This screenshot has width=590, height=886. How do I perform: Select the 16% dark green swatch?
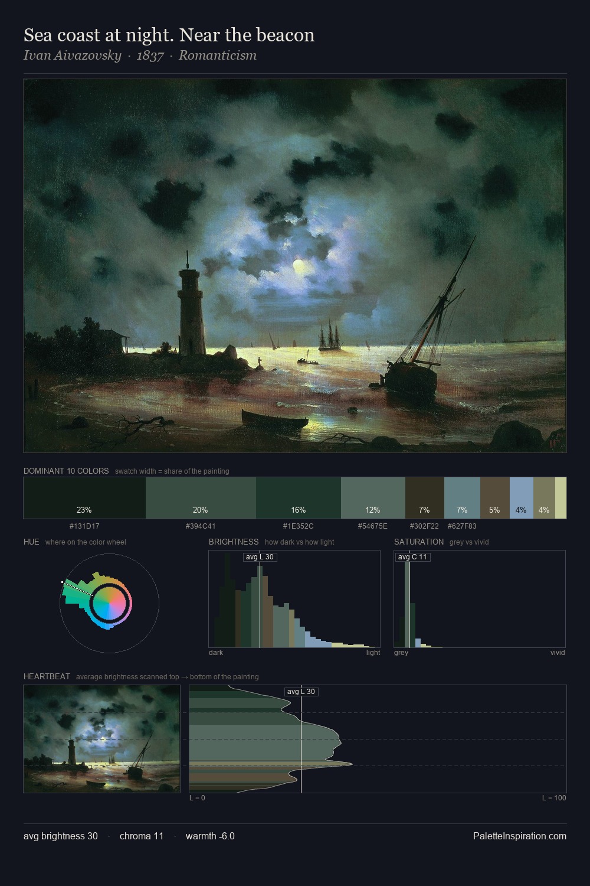pyautogui.click(x=299, y=498)
